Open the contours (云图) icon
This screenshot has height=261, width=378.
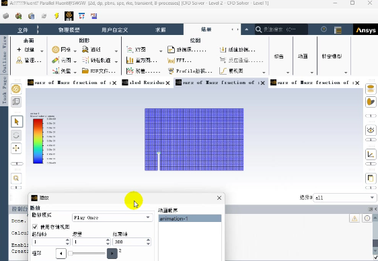(55, 61)
